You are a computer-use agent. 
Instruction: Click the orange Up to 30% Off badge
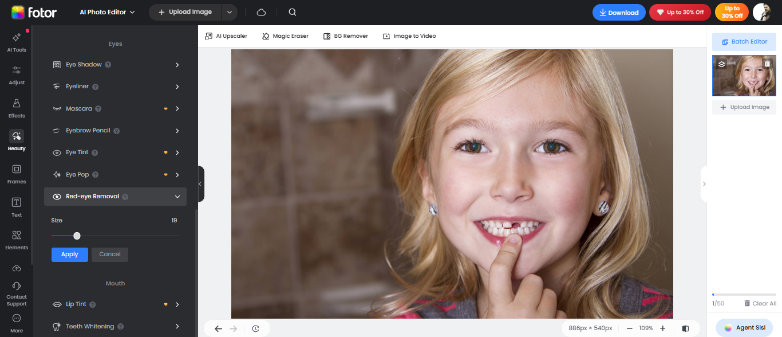[x=732, y=12]
